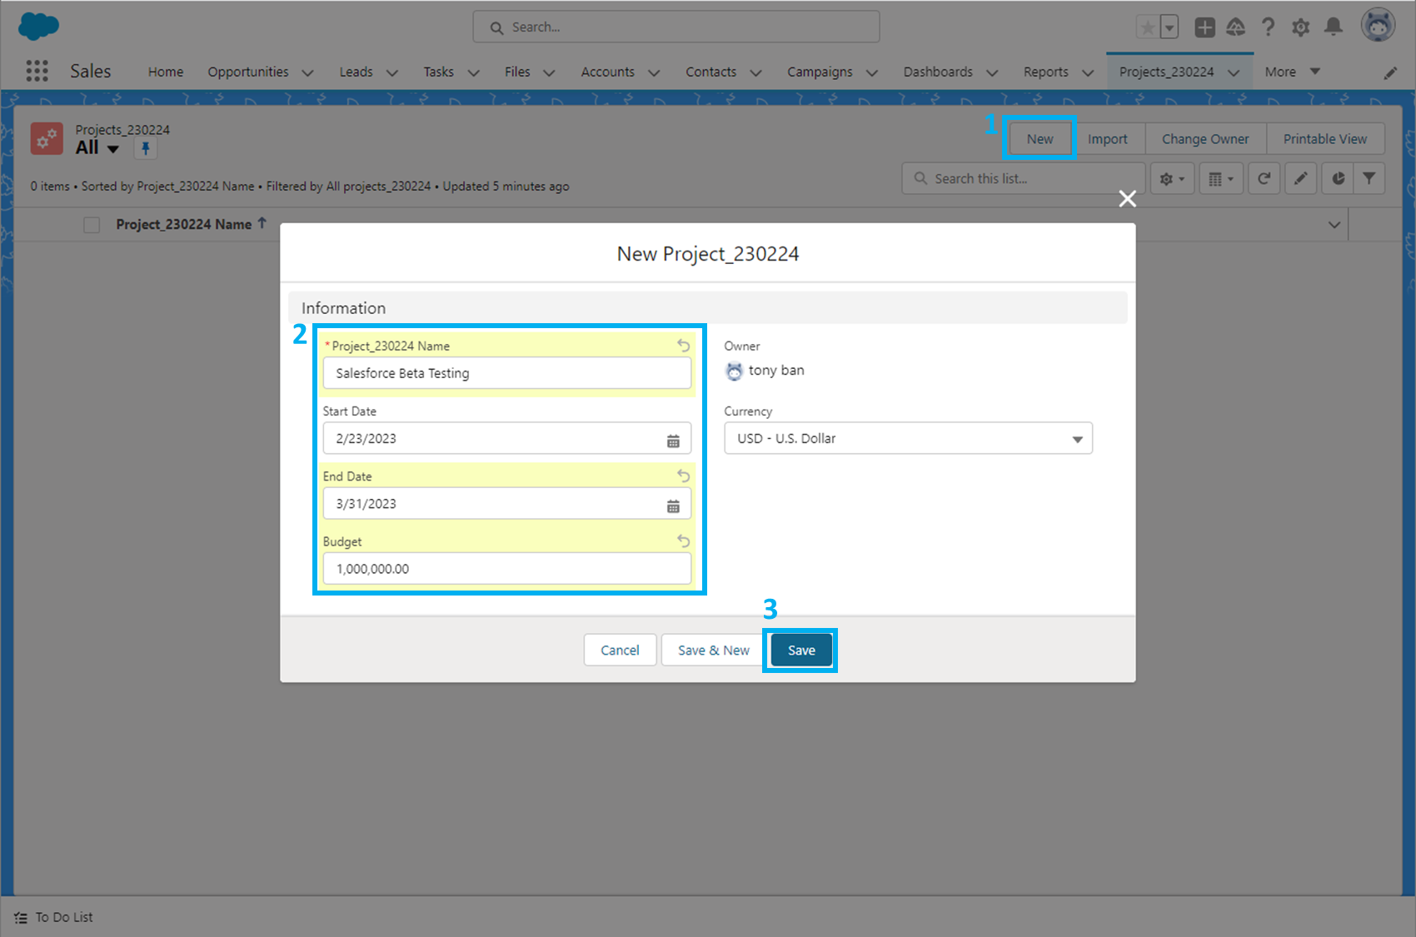The height and width of the screenshot is (937, 1416).
Task: Close the New Project dialog with X
Action: tap(1127, 198)
